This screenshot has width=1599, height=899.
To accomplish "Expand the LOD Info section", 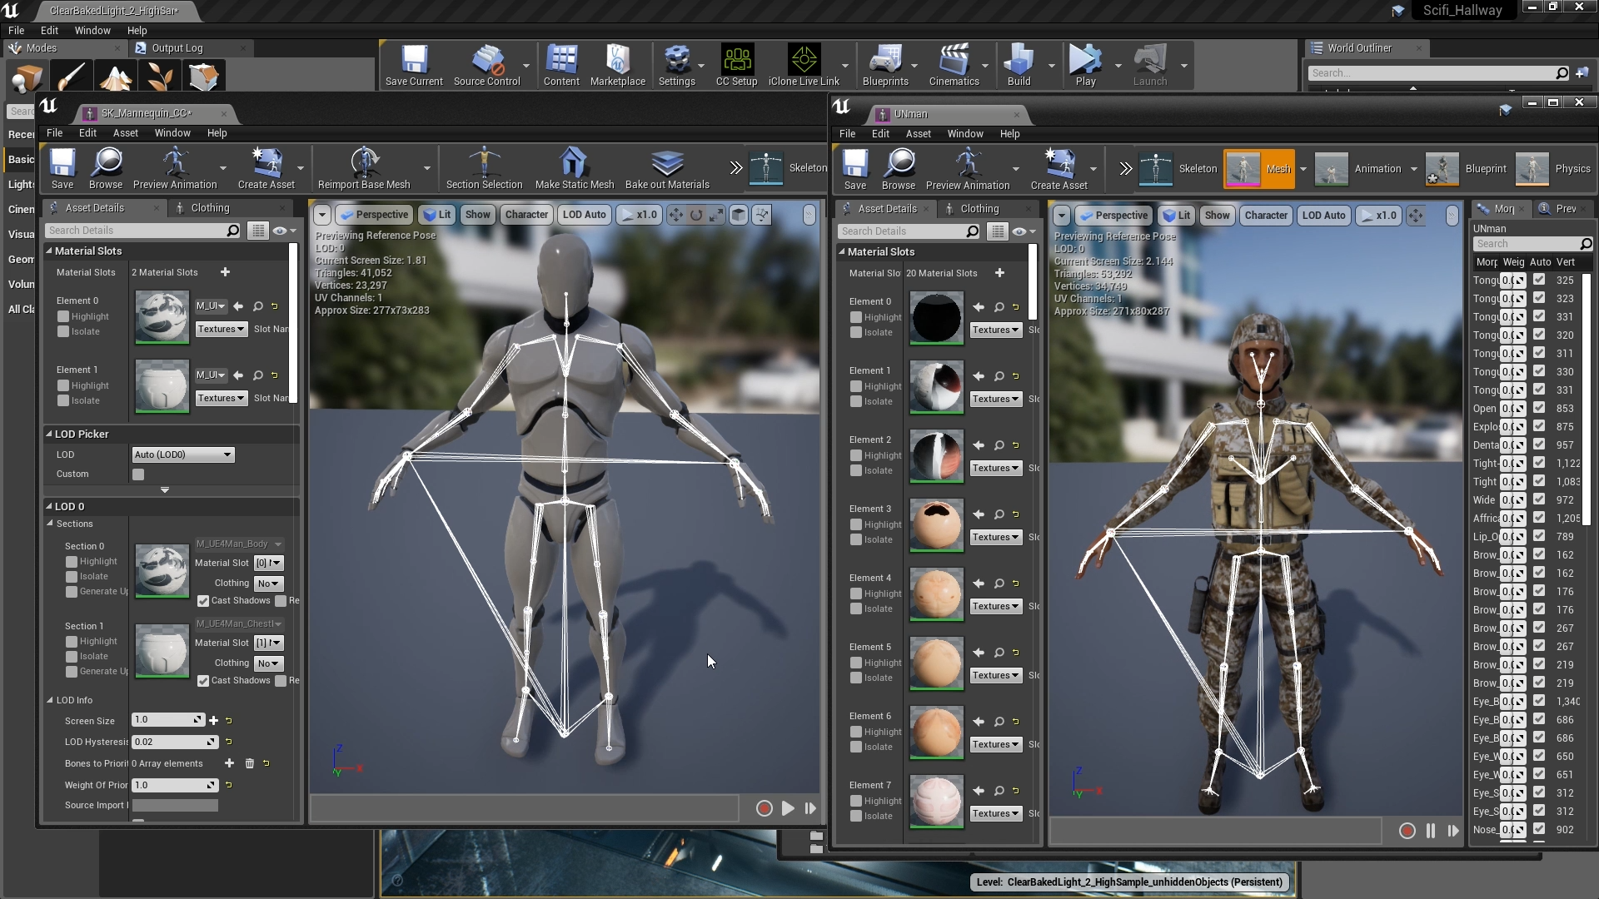I will point(51,698).
